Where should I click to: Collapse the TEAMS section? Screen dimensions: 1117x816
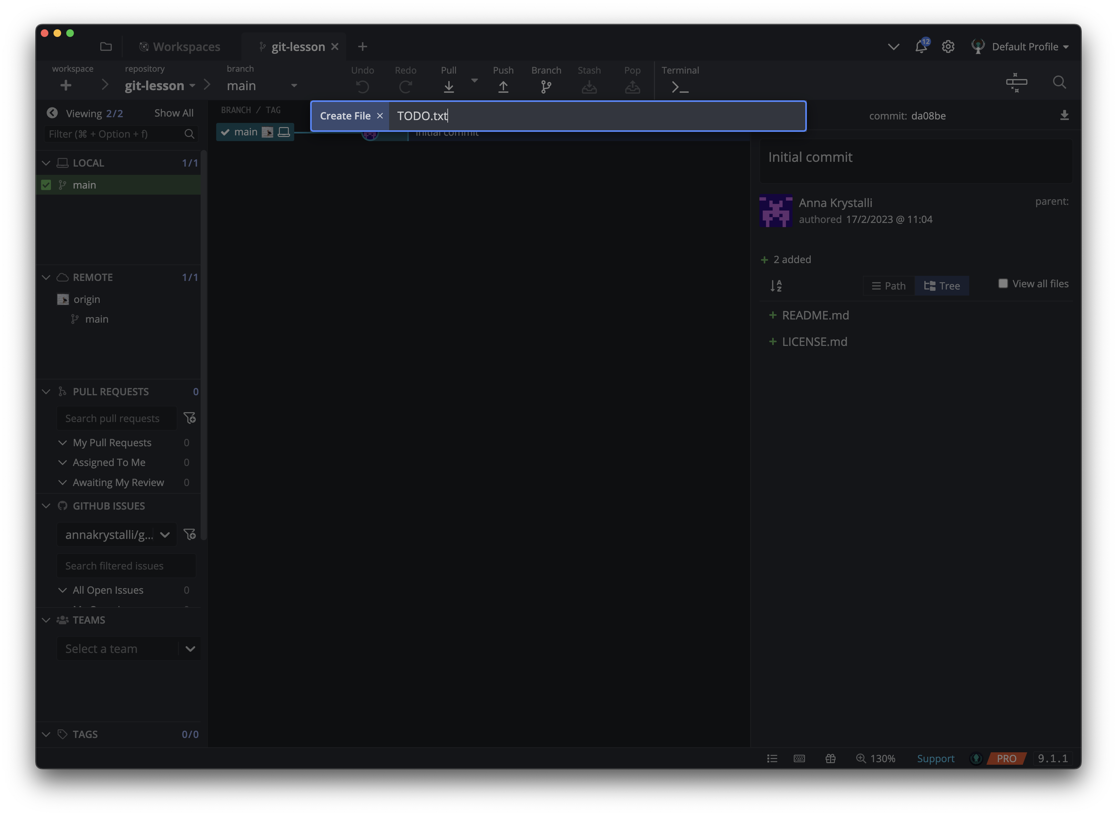click(46, 620)
